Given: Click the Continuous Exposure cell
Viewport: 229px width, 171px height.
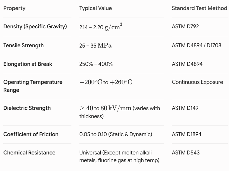Looking at the screenshot, I should (197, 82).
